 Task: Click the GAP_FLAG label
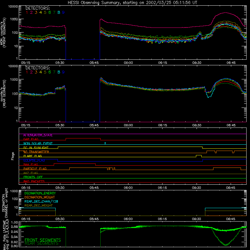(x=31, y=139)
